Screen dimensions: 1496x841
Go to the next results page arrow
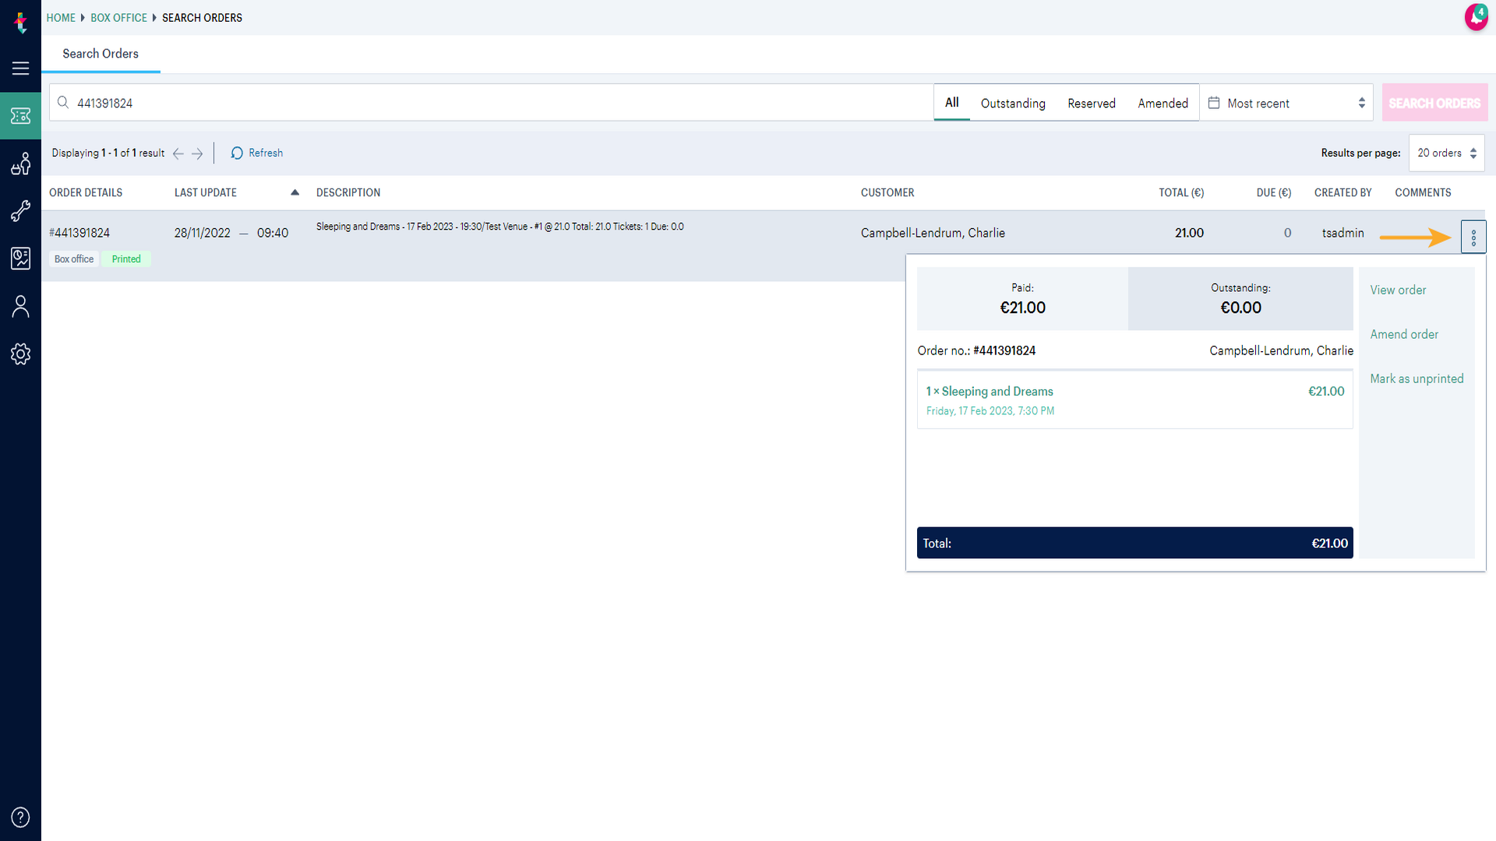point(197,153)
